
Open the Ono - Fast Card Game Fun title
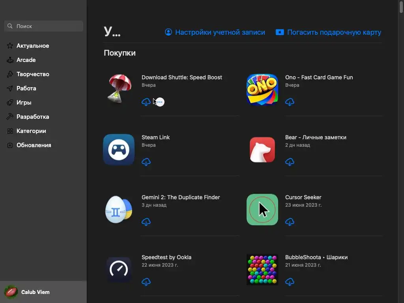[319, 77]
